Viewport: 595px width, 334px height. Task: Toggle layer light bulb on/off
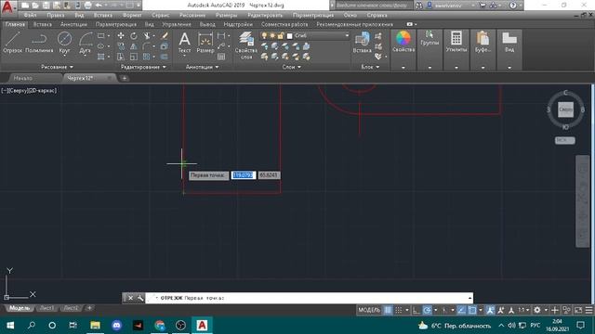264,35
